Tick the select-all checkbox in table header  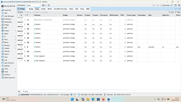pyautogui.click(x=18, y=15)
